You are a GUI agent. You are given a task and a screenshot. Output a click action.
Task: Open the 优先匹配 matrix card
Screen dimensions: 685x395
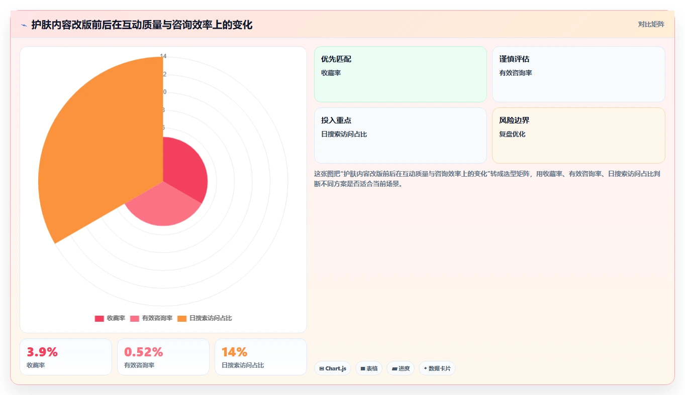point(401,74)
